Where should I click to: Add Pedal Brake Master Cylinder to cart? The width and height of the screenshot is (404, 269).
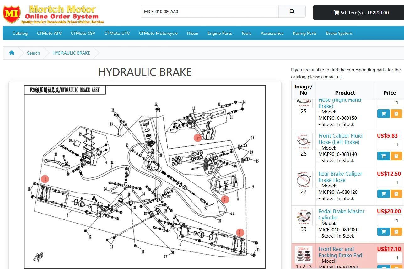pos(383,232)
